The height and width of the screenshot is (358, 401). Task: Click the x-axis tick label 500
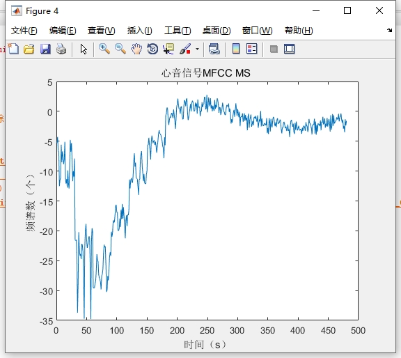(358, 330)
